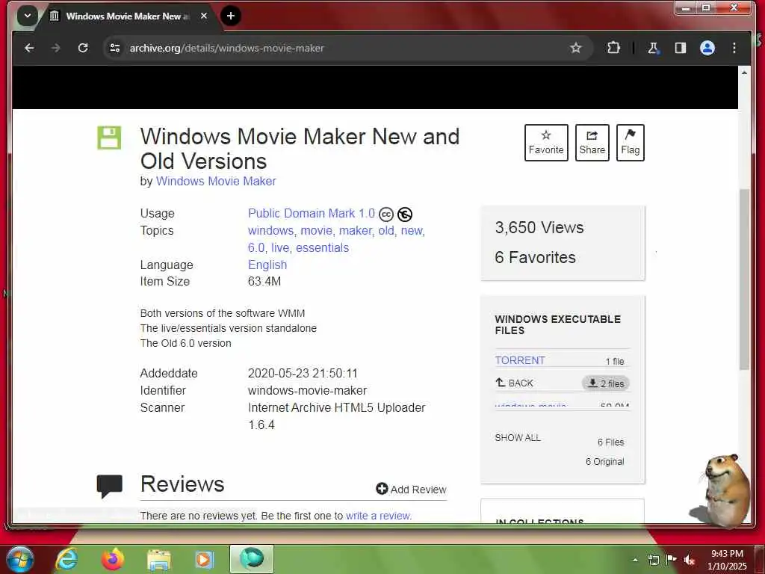This screenshot has width=765, height=574.
Task: Open Windows Media Player on the taskbar
Action: click(205, 560)
